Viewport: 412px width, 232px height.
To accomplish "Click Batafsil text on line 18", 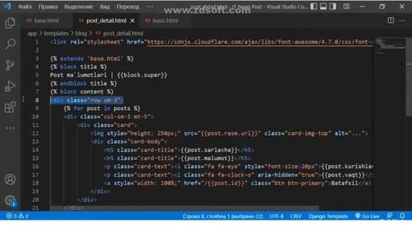I will click(344, 183).
